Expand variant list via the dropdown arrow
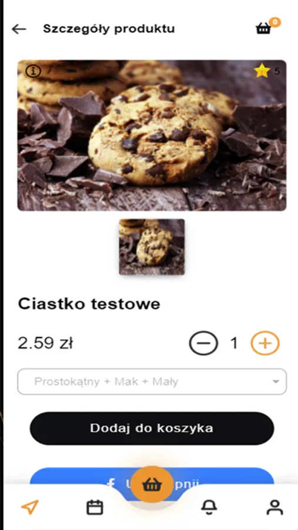The image size is (298, 530). (x=276, y=382)
